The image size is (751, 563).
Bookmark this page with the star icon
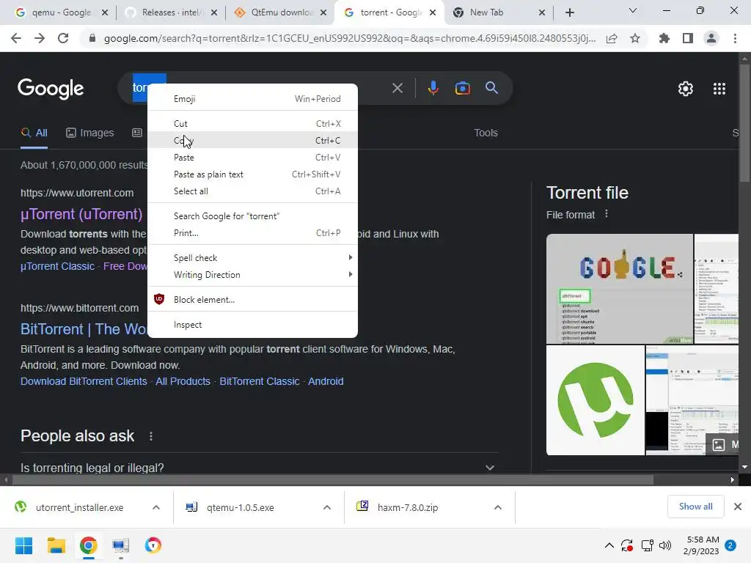click(x=635, y=38)
